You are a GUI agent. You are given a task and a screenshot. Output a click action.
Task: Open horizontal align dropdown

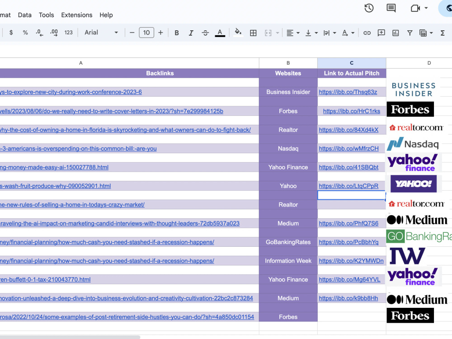(x=293, y=33)
